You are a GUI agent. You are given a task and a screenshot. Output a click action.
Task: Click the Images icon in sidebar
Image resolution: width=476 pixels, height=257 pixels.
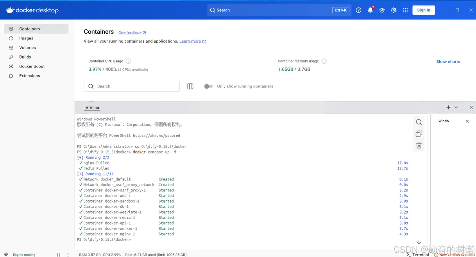click(x=11, y=38)
